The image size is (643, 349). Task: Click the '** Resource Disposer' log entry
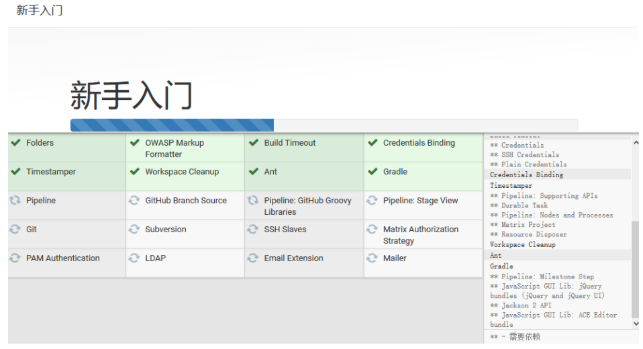pos(528,234)
